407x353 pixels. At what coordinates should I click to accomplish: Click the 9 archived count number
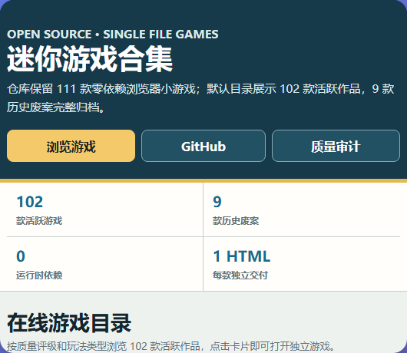(x=217, y=202)
